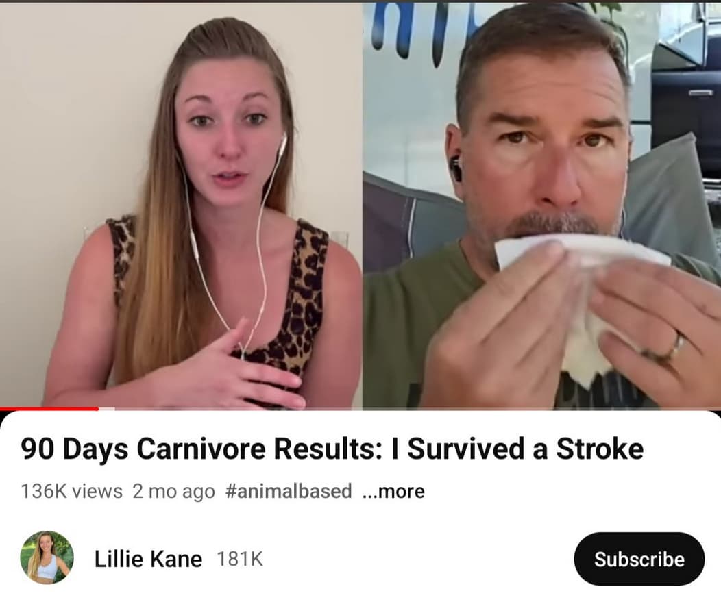Viewport: 721px width, 602px height.
Task: Click the progress bar playhead end
Action: point(98,409)
